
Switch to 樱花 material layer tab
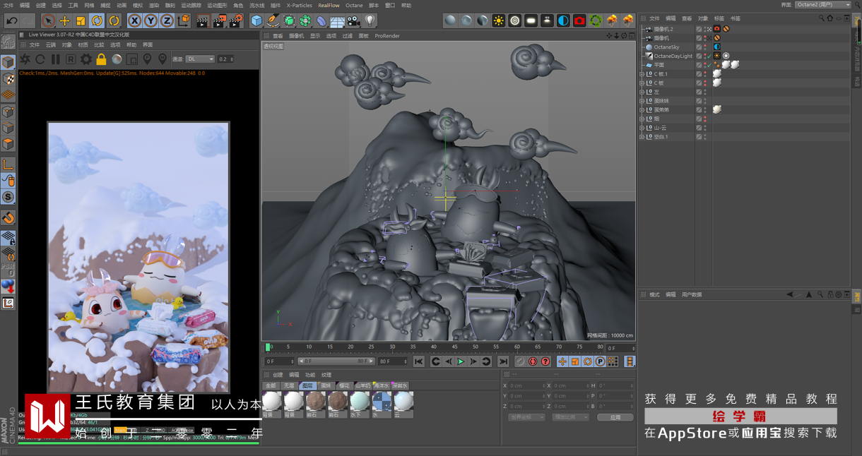click(344, 386)
